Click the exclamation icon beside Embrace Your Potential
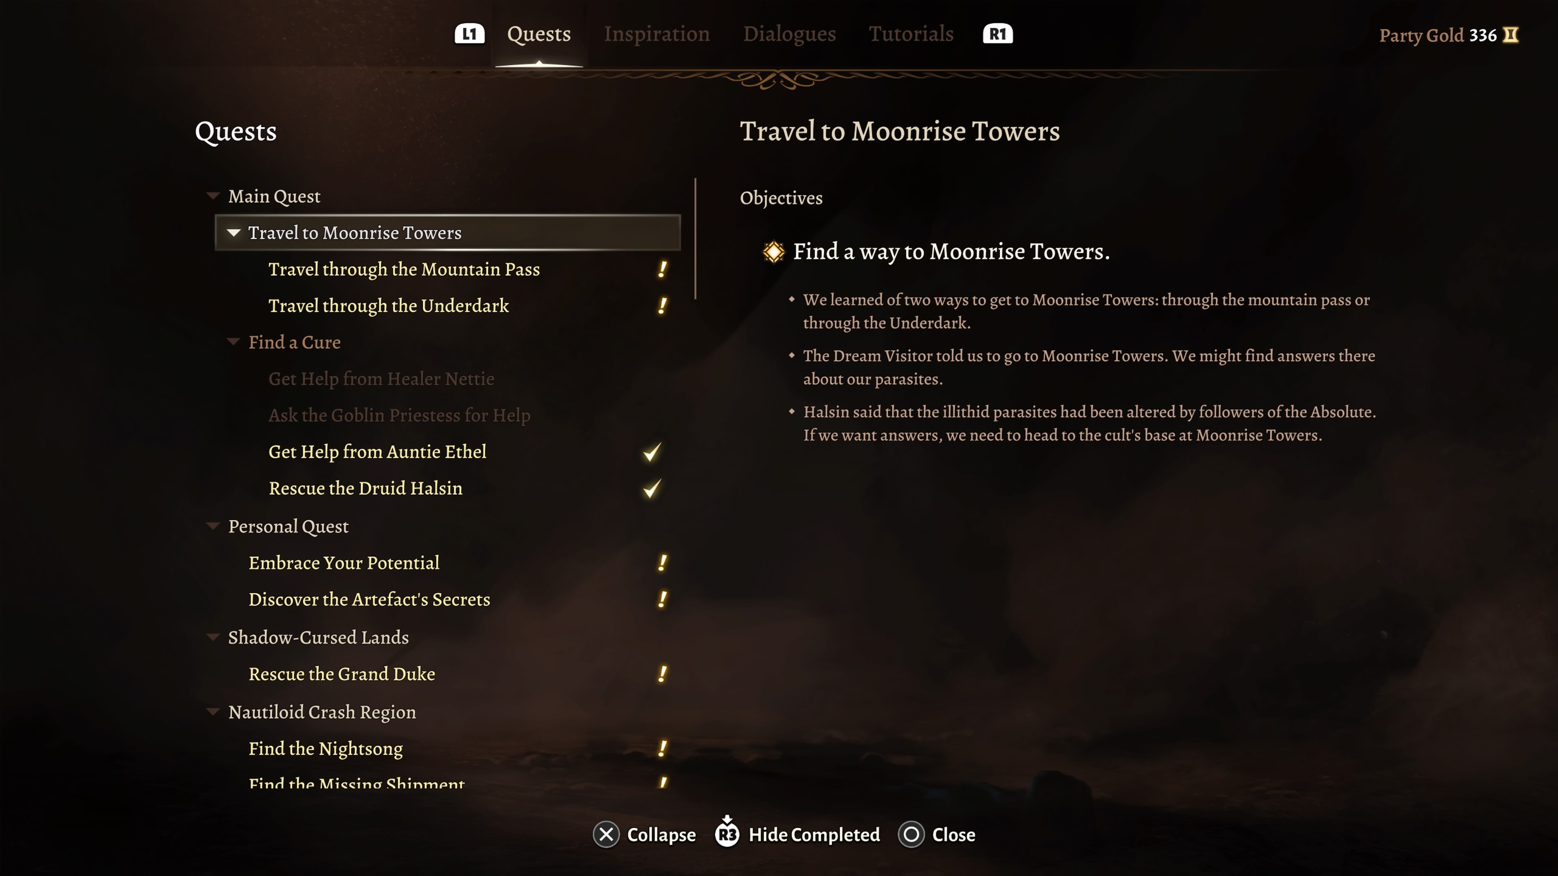The height and width of the screenshot is (876, 1558). pyautogui.click(x=663, y=563)
